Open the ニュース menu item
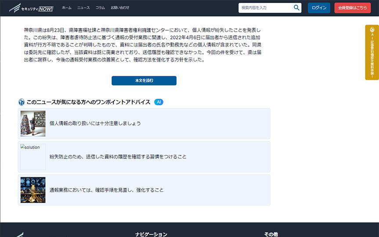 click(x=83, y=8)
